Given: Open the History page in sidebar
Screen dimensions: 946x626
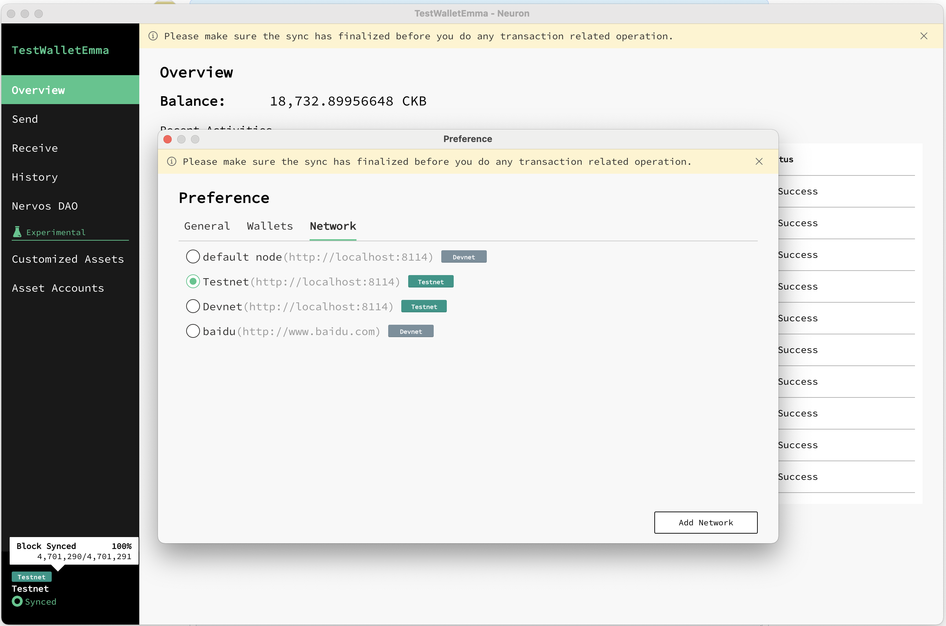Looking at the screenshot, I should (x=70, y=177).
